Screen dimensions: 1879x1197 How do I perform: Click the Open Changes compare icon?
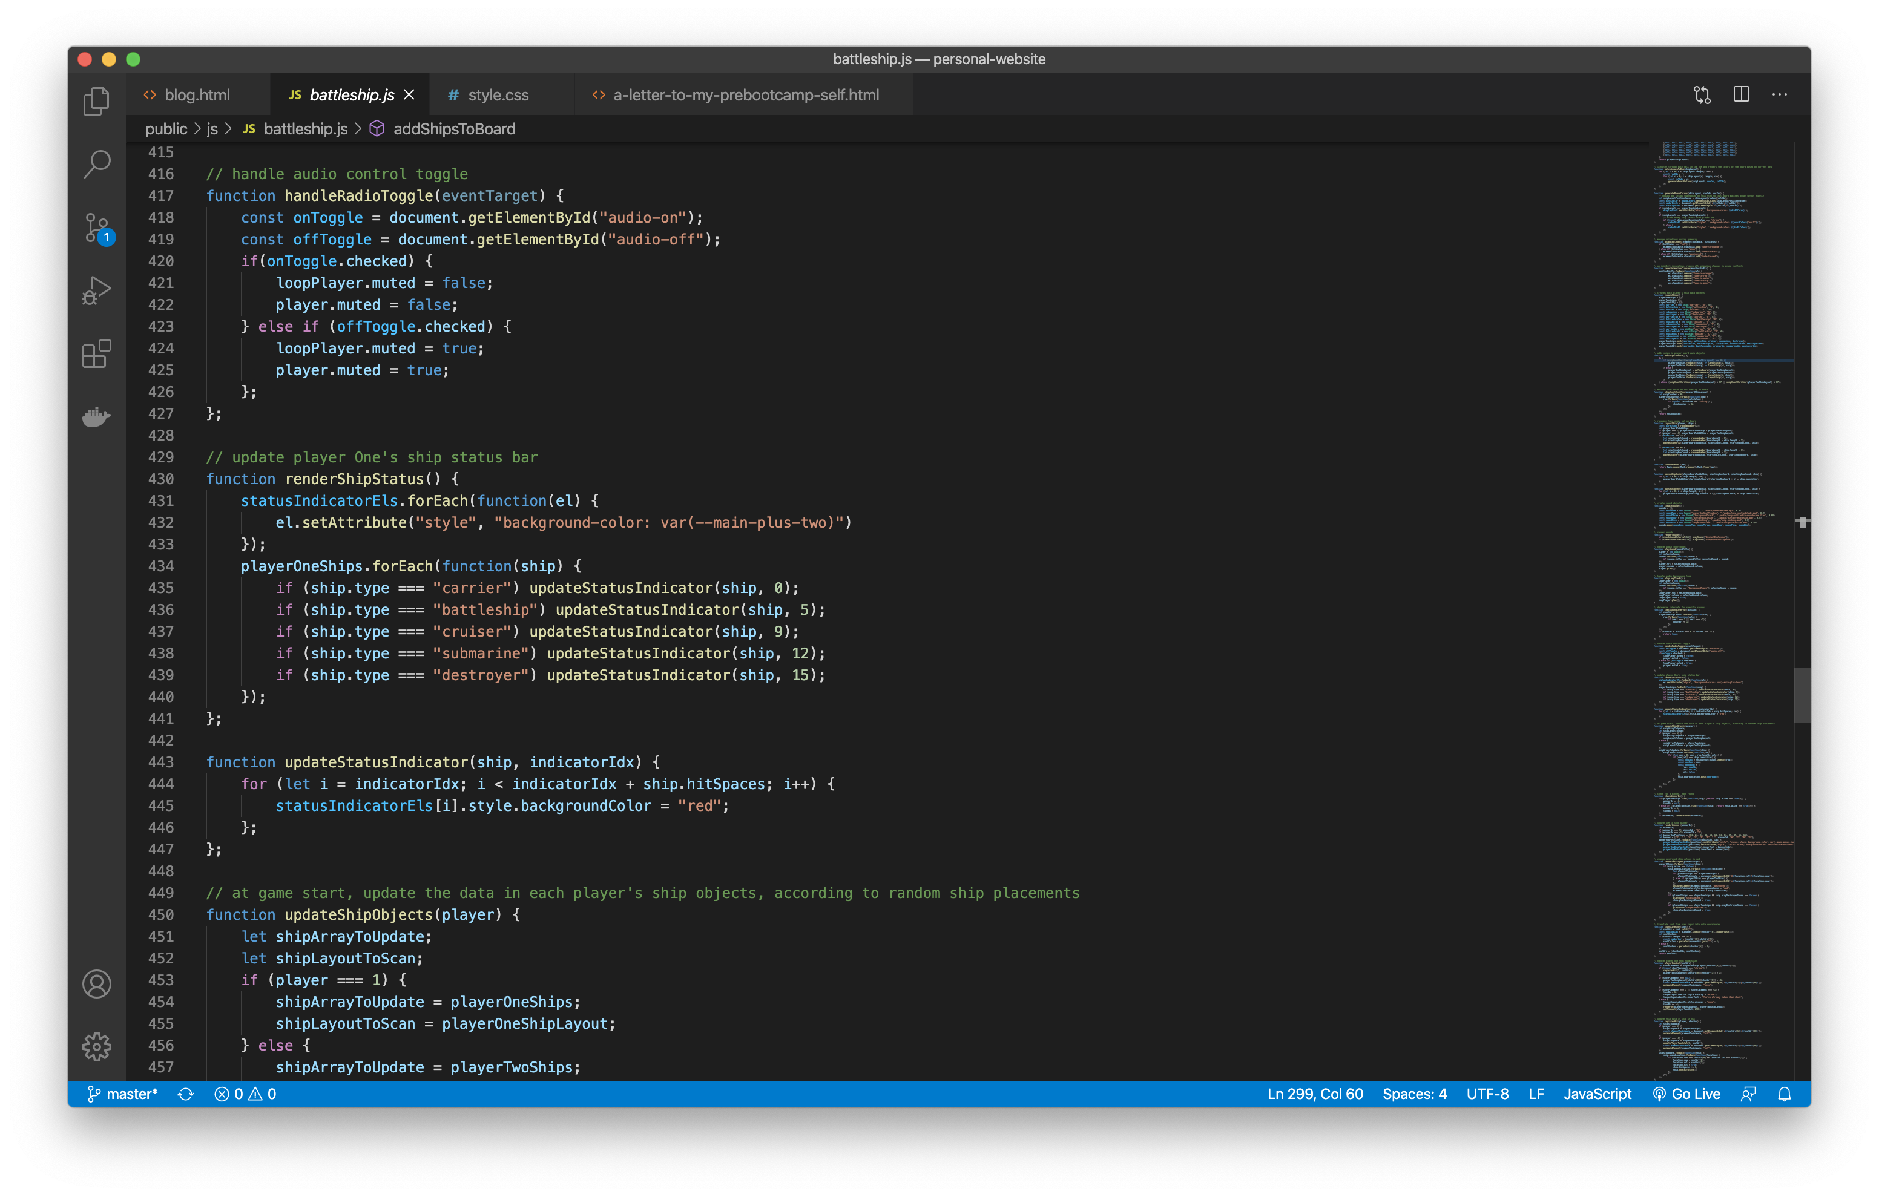pos(1702,94)
